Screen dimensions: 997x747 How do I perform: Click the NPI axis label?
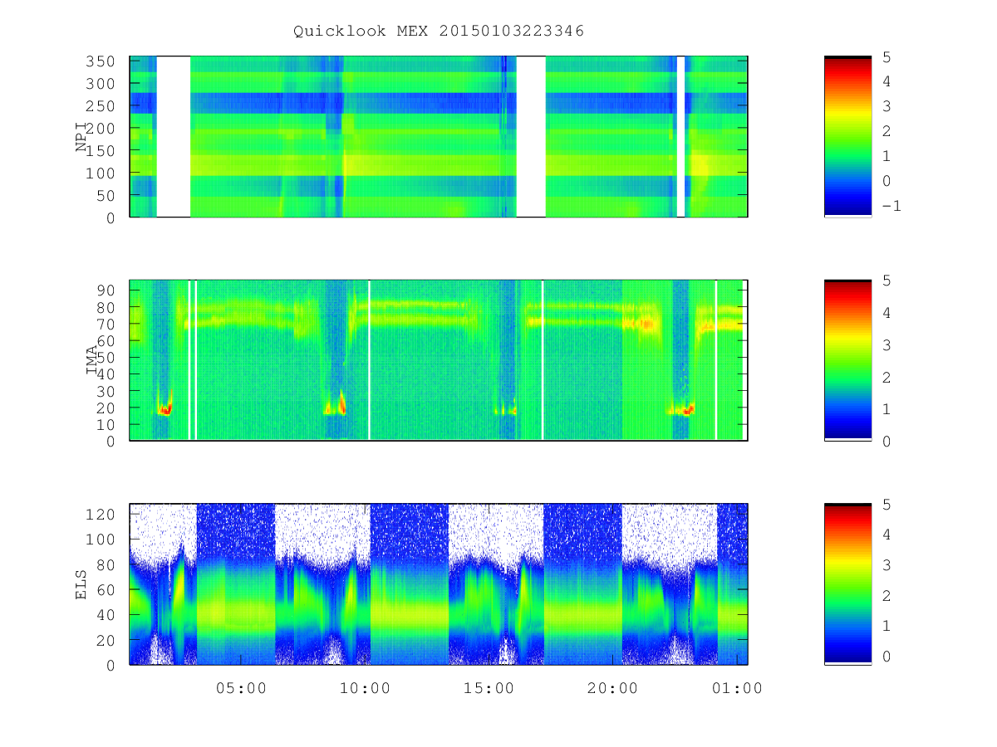click(81, 136)
